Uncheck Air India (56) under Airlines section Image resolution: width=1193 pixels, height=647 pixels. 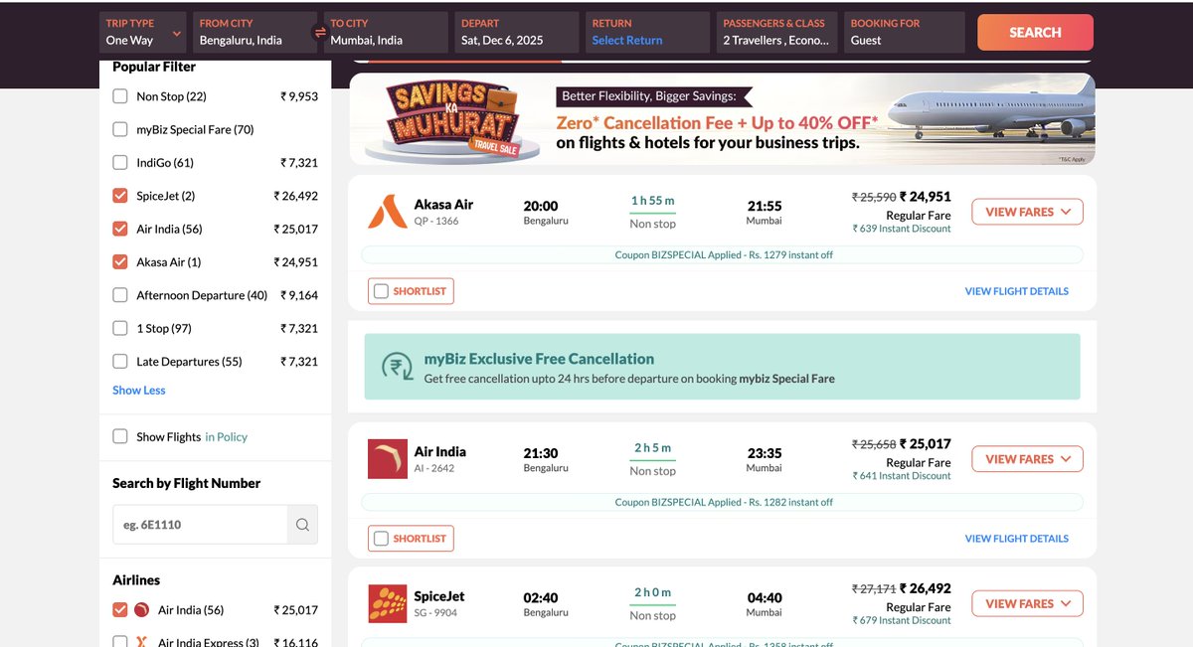(120, 610)
